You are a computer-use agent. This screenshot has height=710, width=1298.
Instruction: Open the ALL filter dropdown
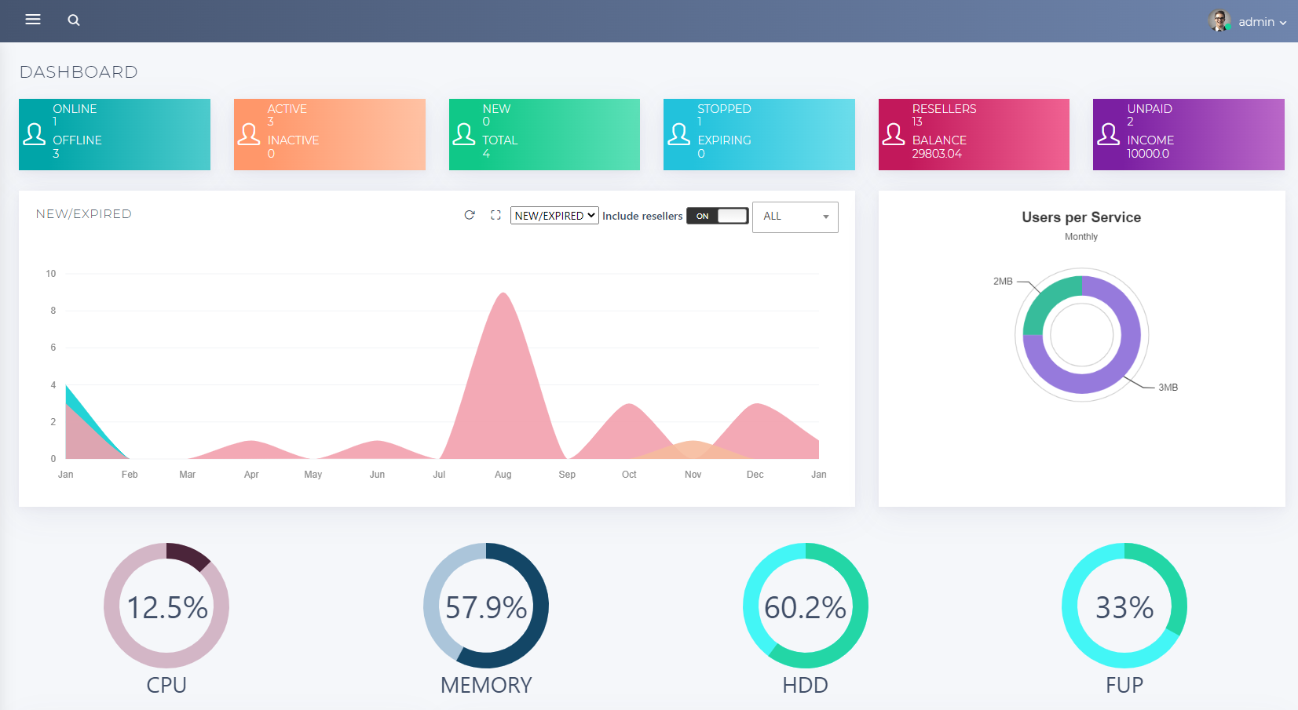(x=795, y=217)
